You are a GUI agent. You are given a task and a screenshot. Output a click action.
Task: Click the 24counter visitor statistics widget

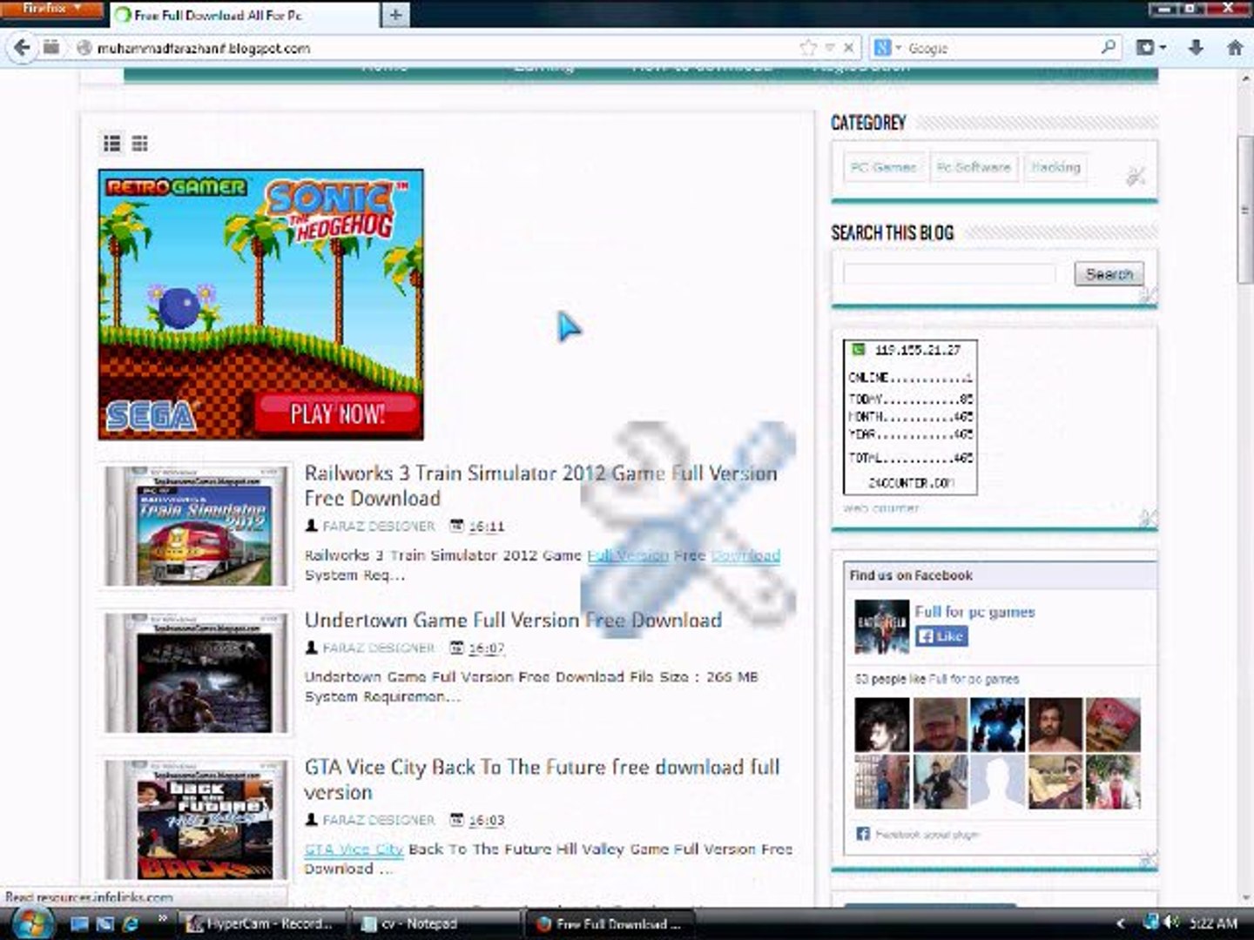click(x=910, y=417)
